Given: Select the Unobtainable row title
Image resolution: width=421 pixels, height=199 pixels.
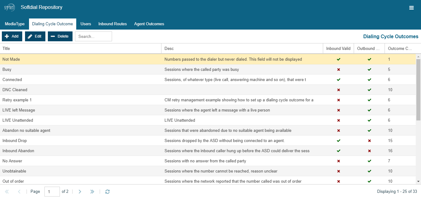Looking at the screenshot, I should point(15,171).
